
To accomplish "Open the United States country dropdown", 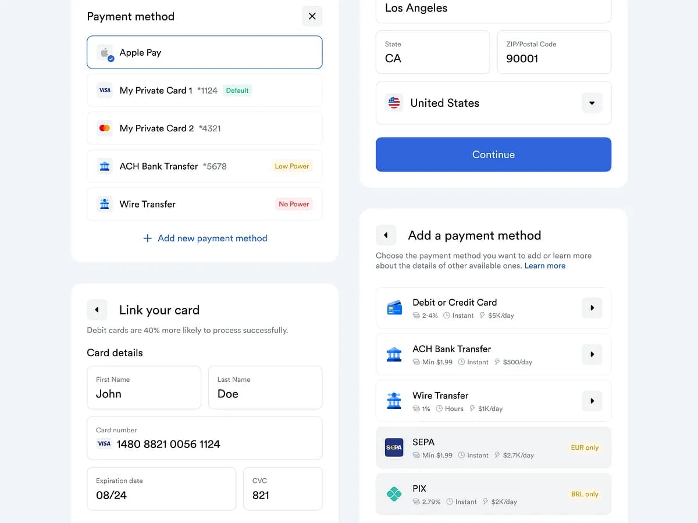I will click(592, 103).
